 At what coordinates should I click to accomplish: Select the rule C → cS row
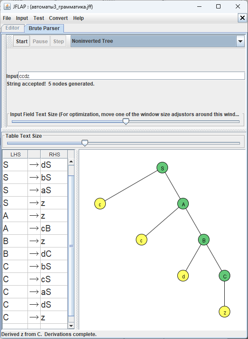35,279
